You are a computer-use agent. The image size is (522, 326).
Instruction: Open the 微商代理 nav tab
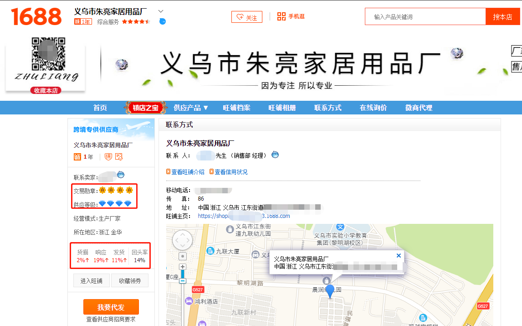(419, 108)
